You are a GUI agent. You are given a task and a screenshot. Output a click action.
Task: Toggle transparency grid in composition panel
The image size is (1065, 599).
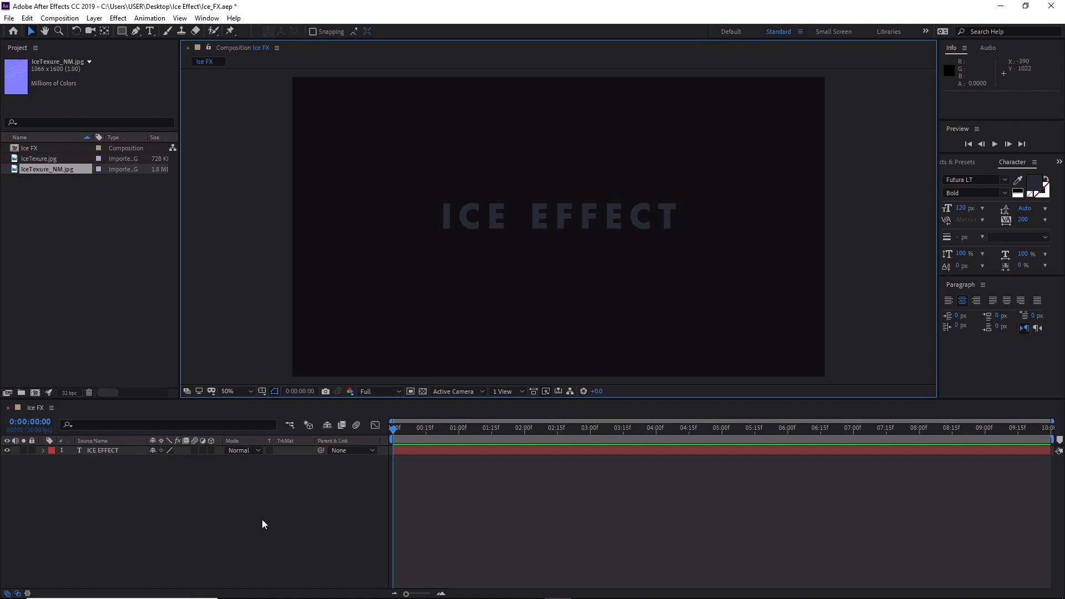point(423,391)
